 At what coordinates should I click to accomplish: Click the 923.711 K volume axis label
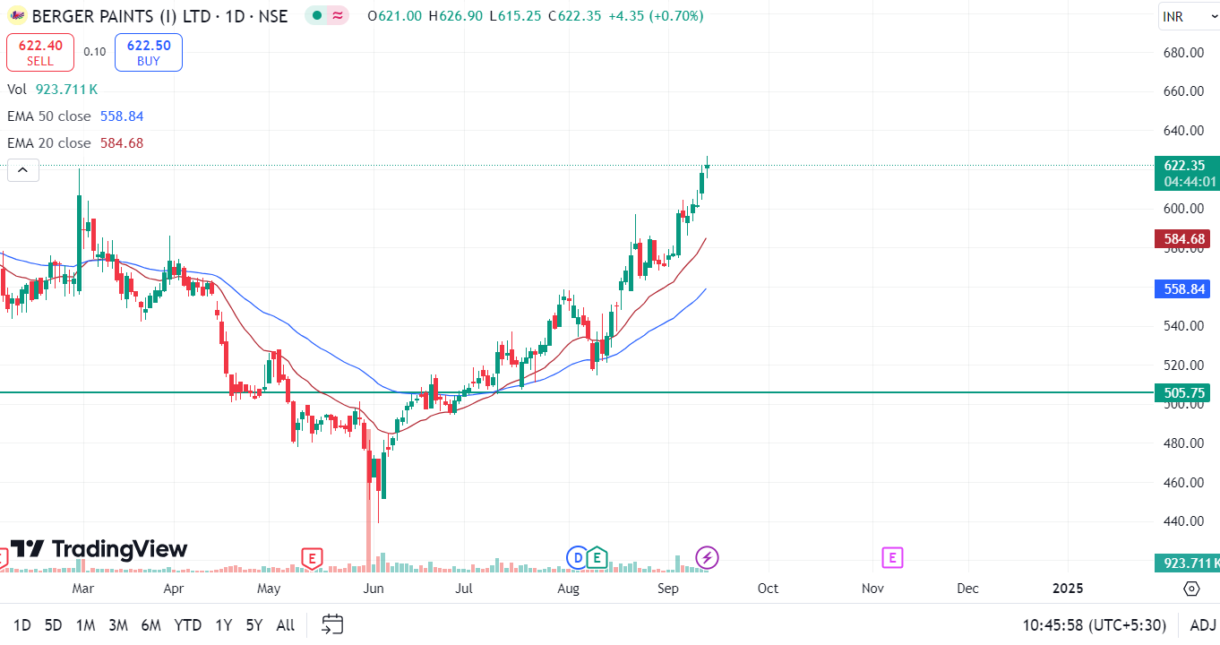pos(1188,563)
